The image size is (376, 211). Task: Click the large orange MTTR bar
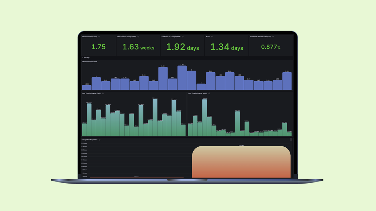pyautogui.click(x=241, y=162)
